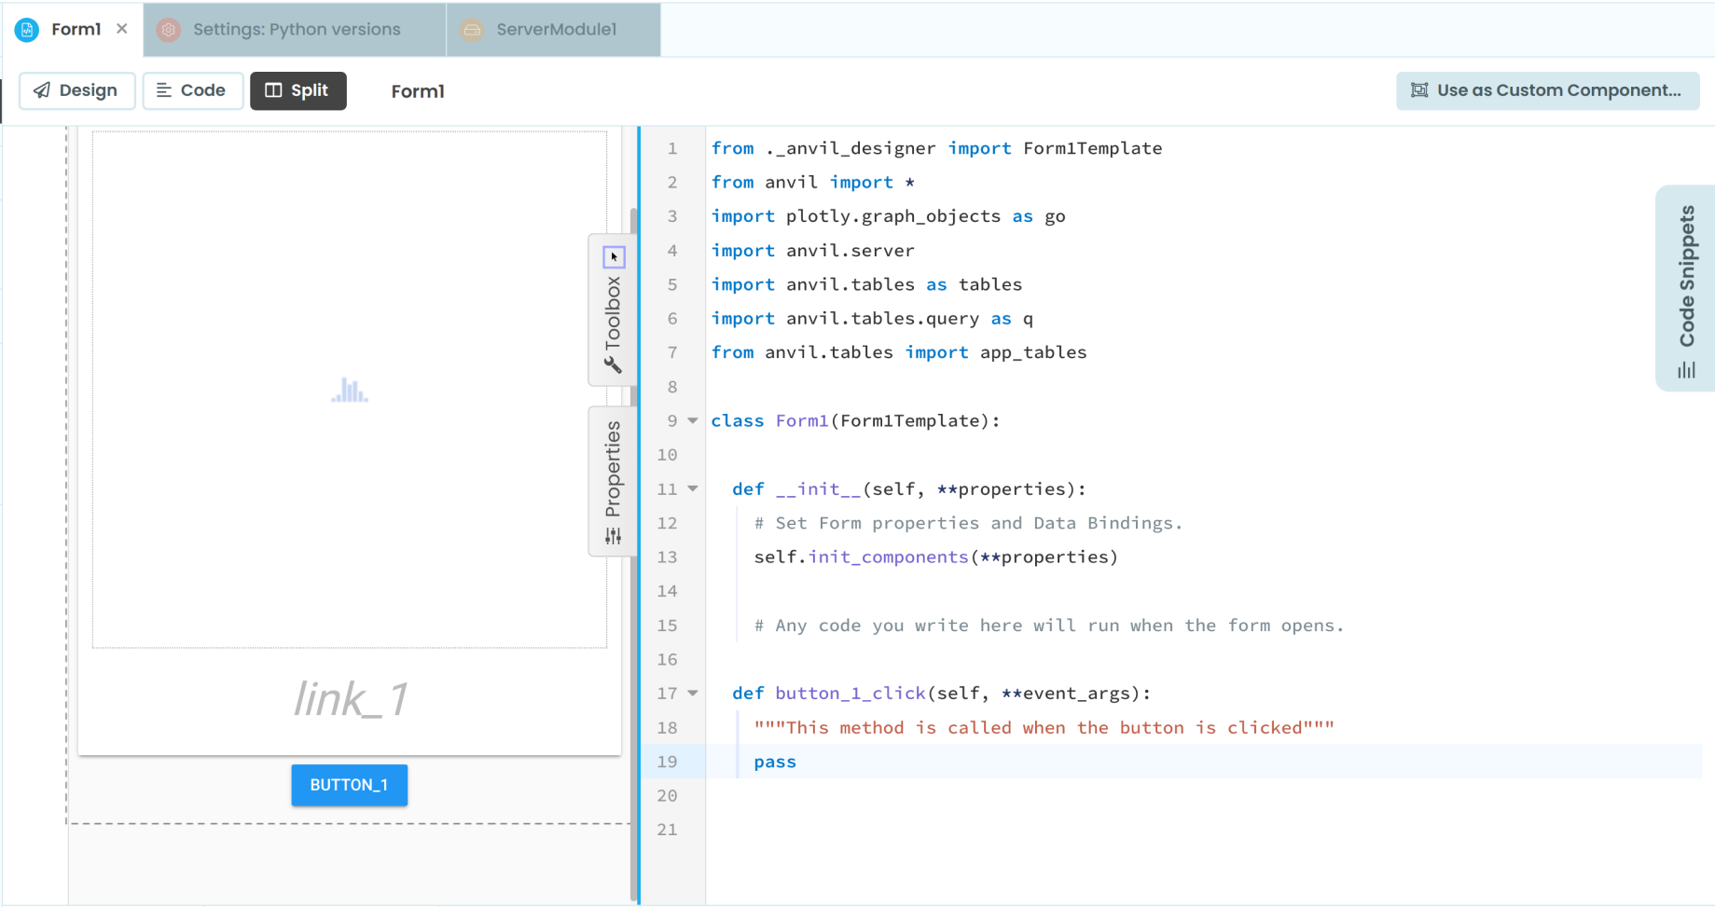Screen dimensions: 1715x907
Task: Click the gear icon on the Settings tab
Action: 168,29
